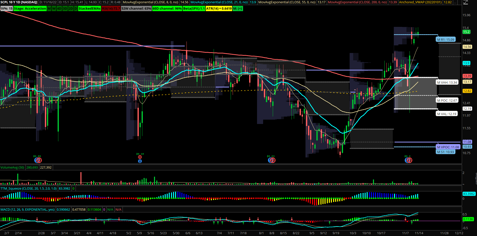Click the H: 15.41 high value
Screen dimensions: 477x236
coord(77,2)
